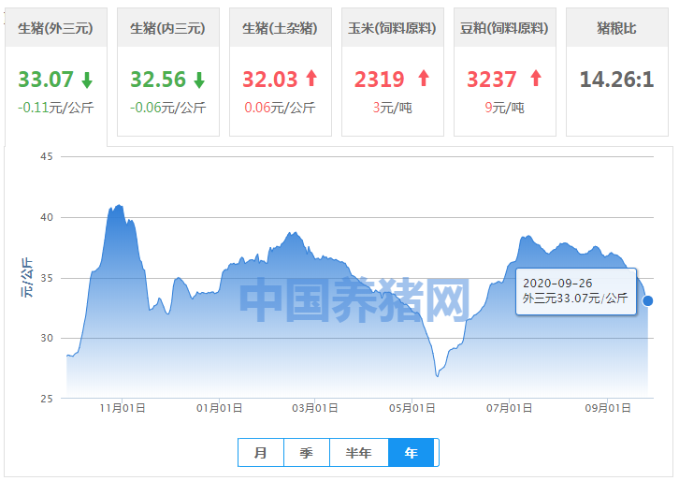The height and width of the screenshot is (481, 679).
Task: Click the 9元/吨 change text
Action: click(504, 108)
